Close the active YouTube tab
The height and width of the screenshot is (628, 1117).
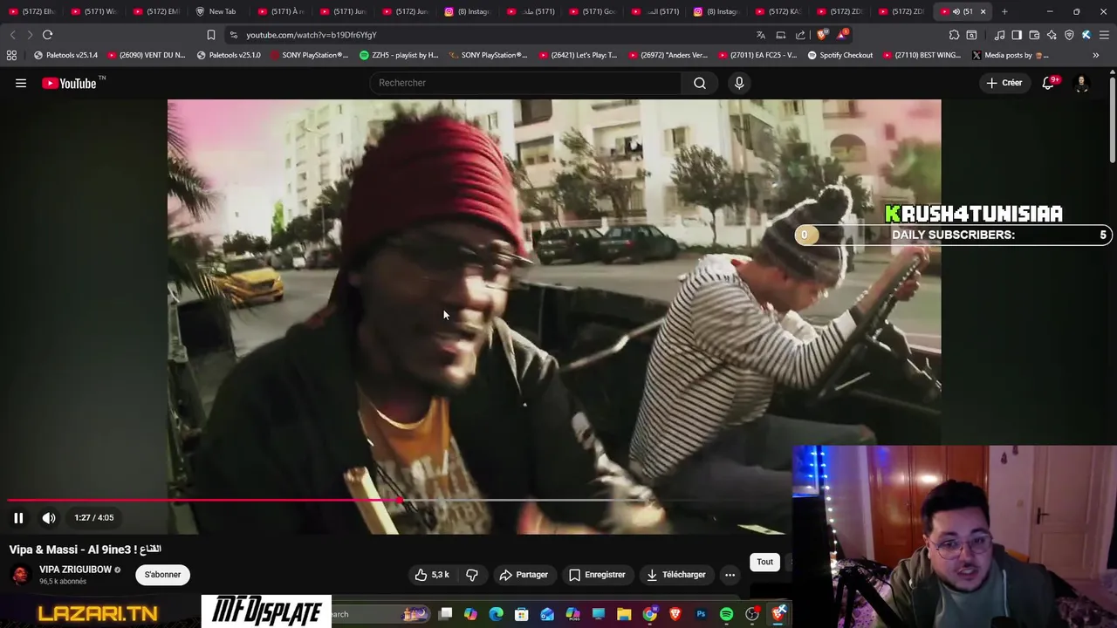pos(983,11)
